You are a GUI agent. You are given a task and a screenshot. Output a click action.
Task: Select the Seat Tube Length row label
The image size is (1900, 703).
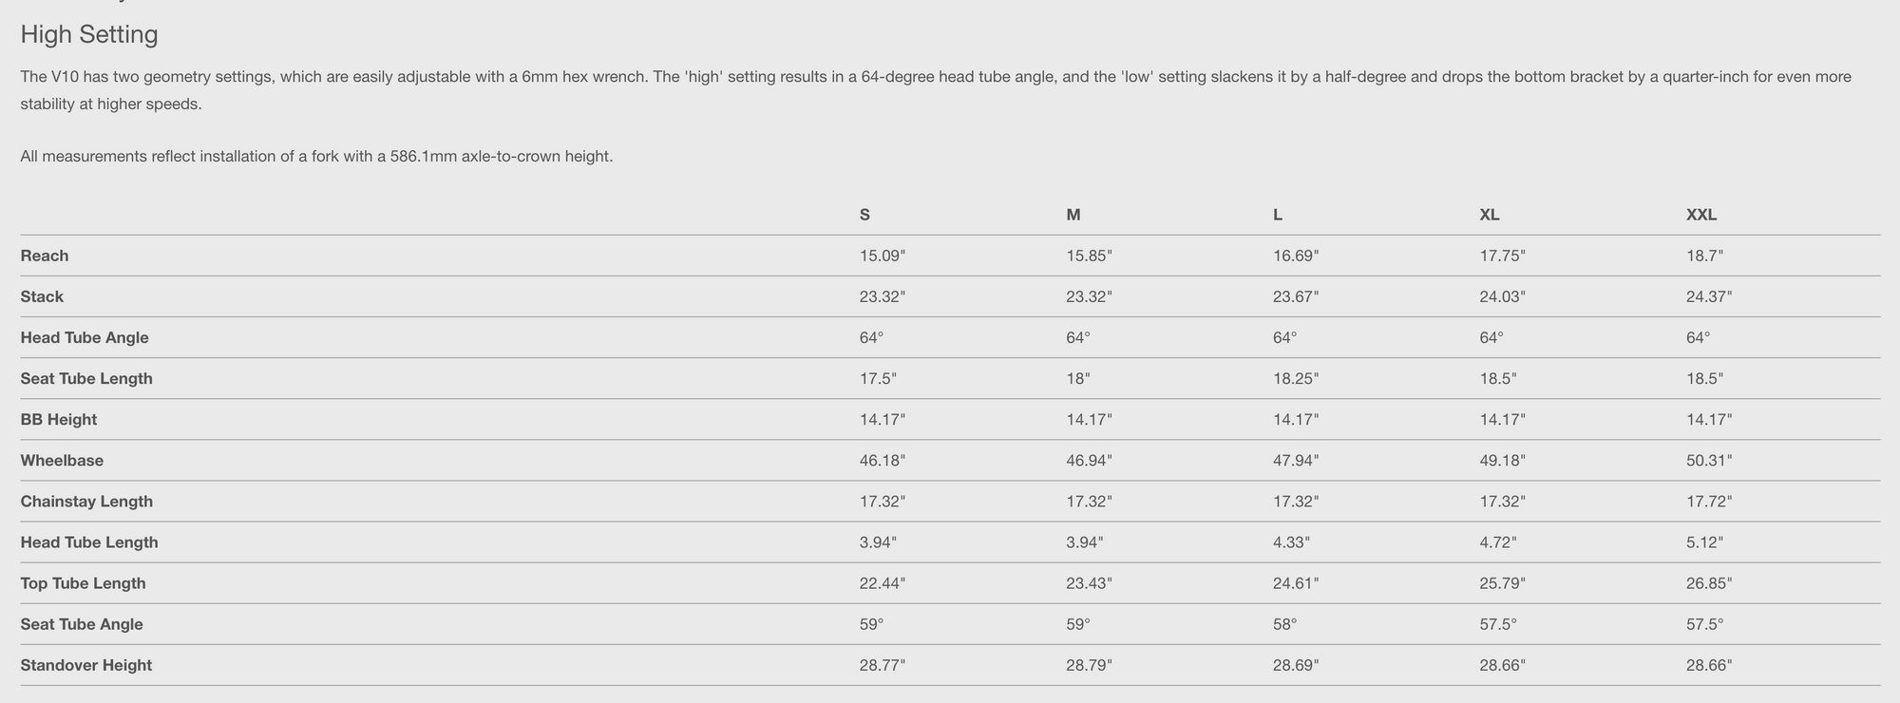[86, 378]
